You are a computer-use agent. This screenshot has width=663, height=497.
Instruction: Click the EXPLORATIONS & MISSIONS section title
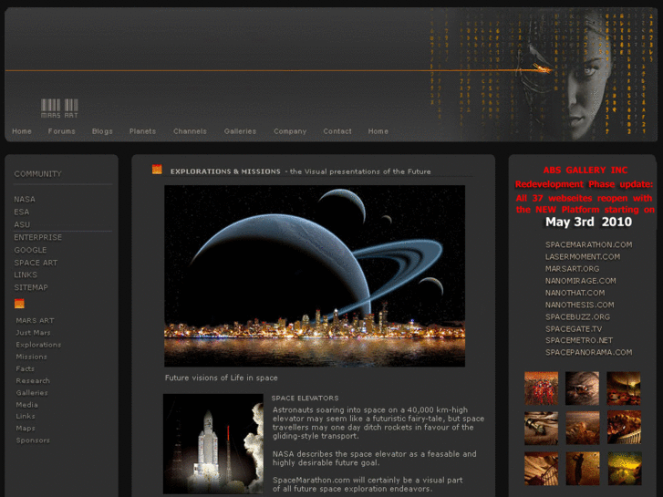[225, 171]
